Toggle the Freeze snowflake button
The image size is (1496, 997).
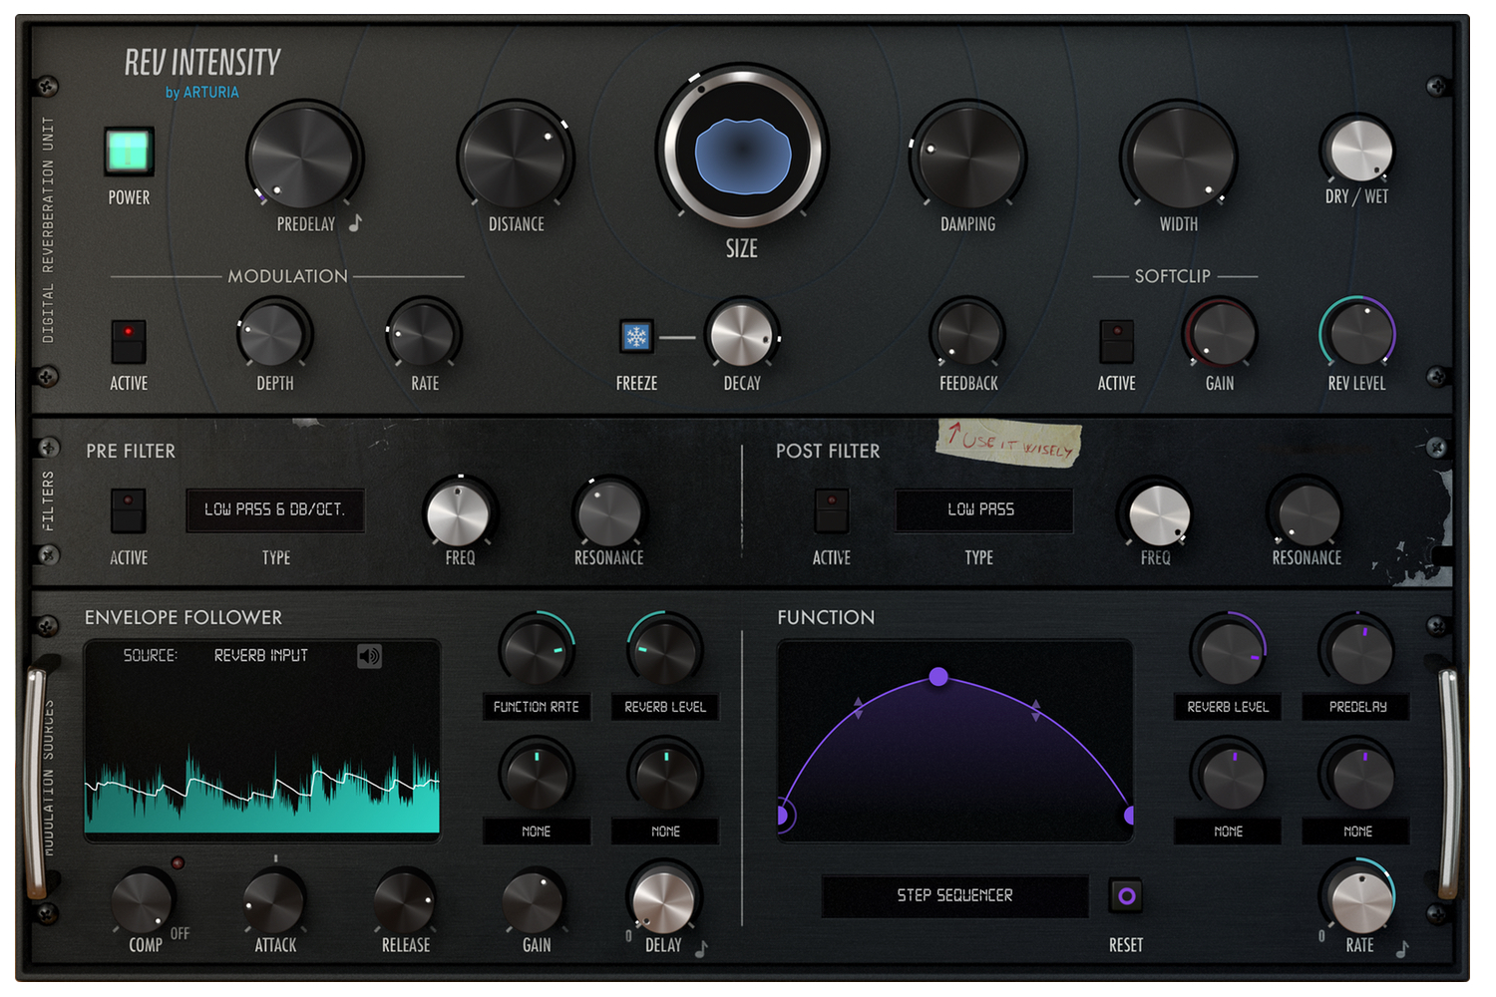(x=636, y=337)
